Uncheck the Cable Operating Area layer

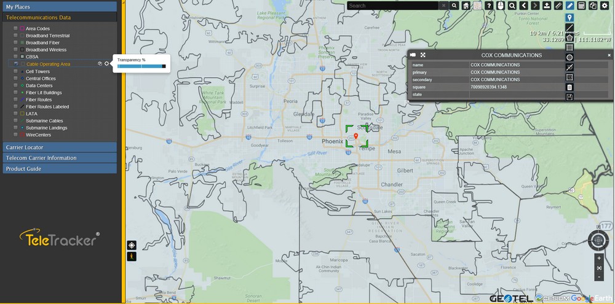[15, 64]
